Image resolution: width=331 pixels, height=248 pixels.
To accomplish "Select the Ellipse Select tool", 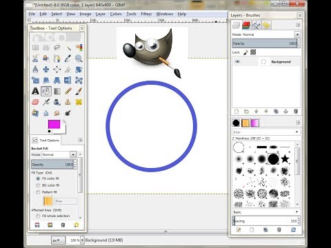I will 46,48.
